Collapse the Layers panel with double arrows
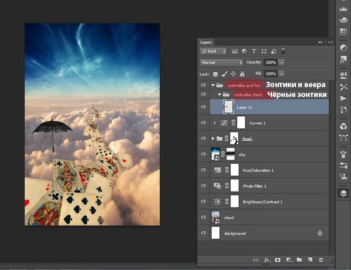351x270 pixels. pos(321,42)
